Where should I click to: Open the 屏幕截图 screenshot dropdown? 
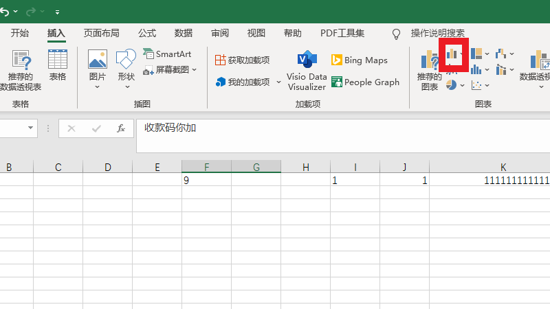click(170, 69)
